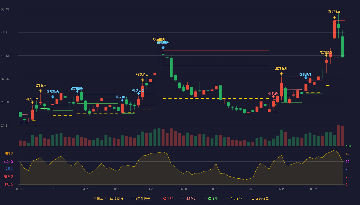Viewport: 360px width, 205px height.
Task: Click the 03-19 date label
Action: click(x=52, y=189)
